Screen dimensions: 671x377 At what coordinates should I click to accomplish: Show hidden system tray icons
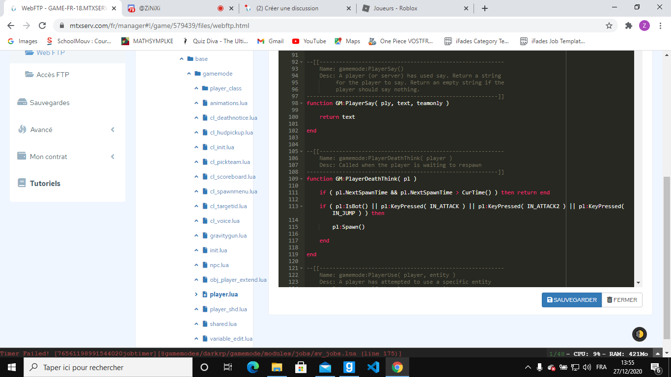(x=528, y=367)
